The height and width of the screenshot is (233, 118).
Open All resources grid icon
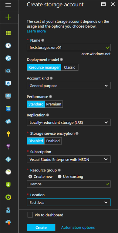8,33
